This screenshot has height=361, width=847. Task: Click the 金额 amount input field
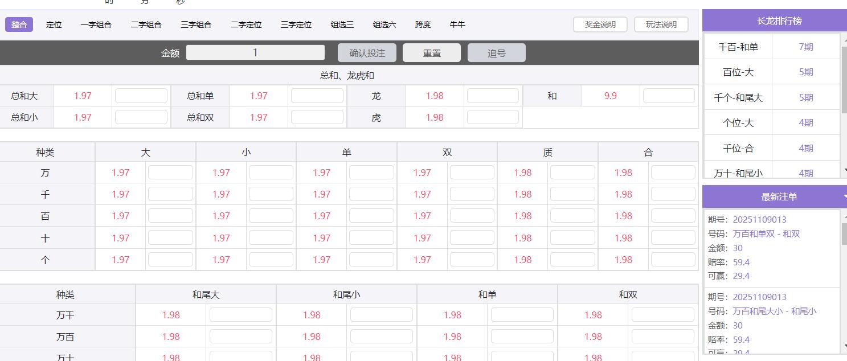click(255, 52)
